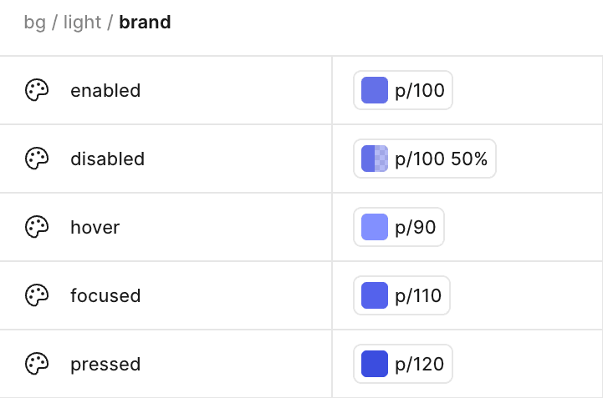Screen dimensions: 603x398
Task: Open the p/120 value chip label
Action: click(x=419, y=364)
